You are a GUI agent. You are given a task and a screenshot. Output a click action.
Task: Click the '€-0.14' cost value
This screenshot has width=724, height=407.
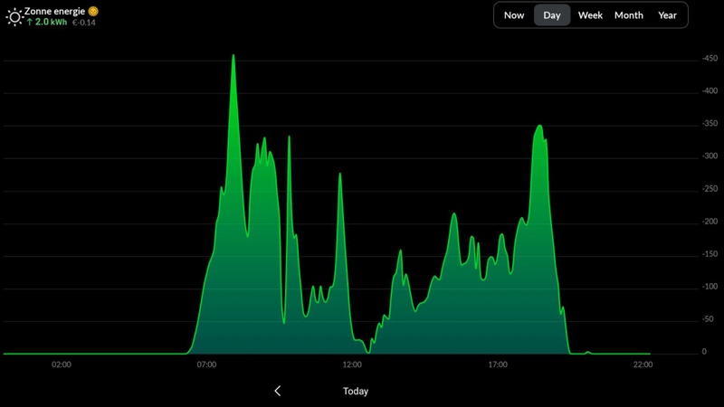(x=83, y=22)
